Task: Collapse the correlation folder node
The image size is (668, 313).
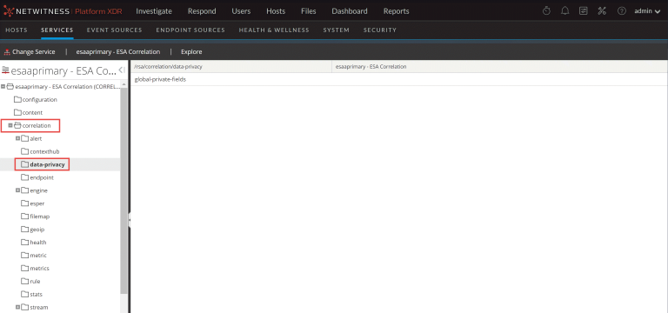Action: click(x=10, y=125)
